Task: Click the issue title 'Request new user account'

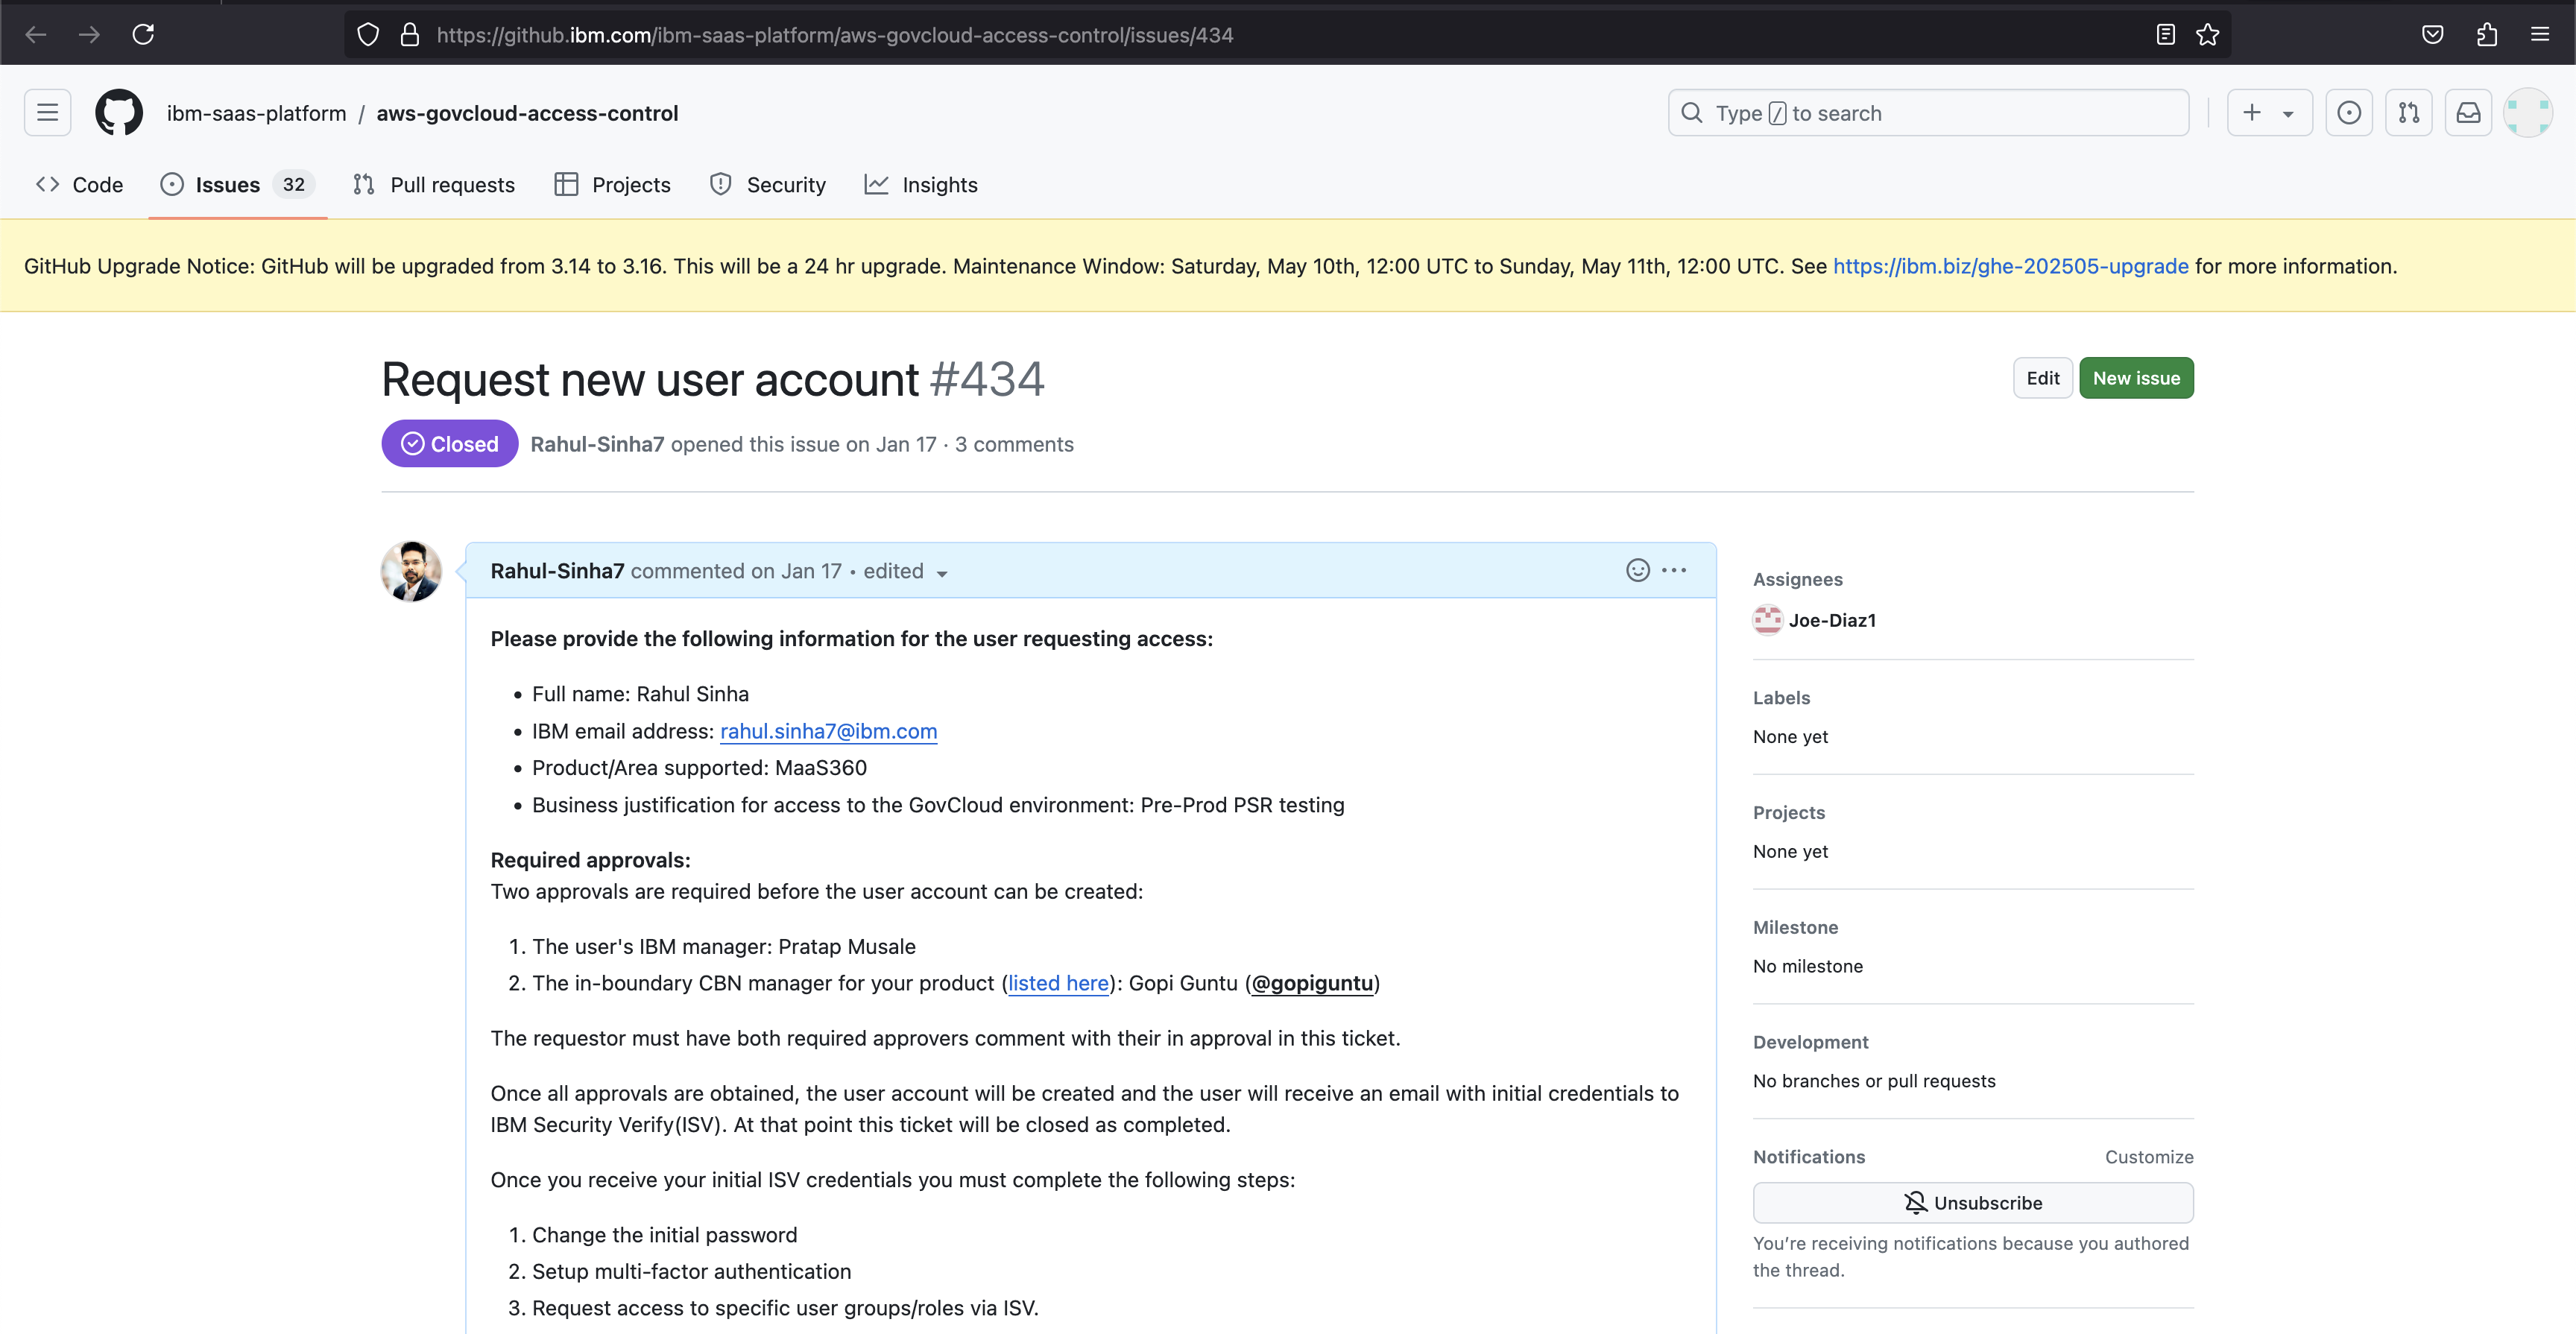Action: click(x=650, y=380)
